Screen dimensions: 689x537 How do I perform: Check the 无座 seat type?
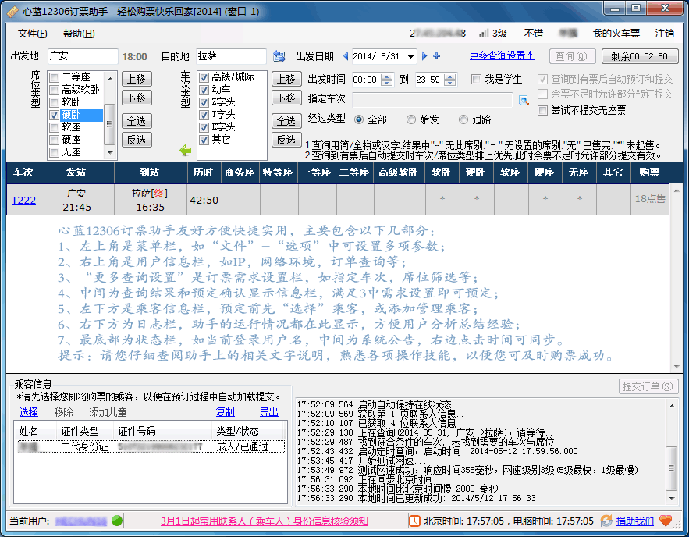click(55, 152)
